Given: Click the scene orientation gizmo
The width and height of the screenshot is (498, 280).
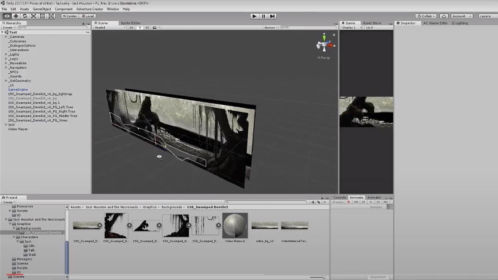Looking at the screenshot, I should tap(324, 44).
